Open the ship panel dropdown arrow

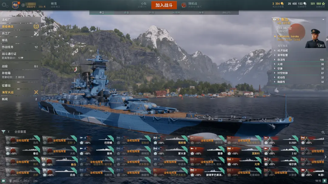pyautogui.click(x=323, y=20)
